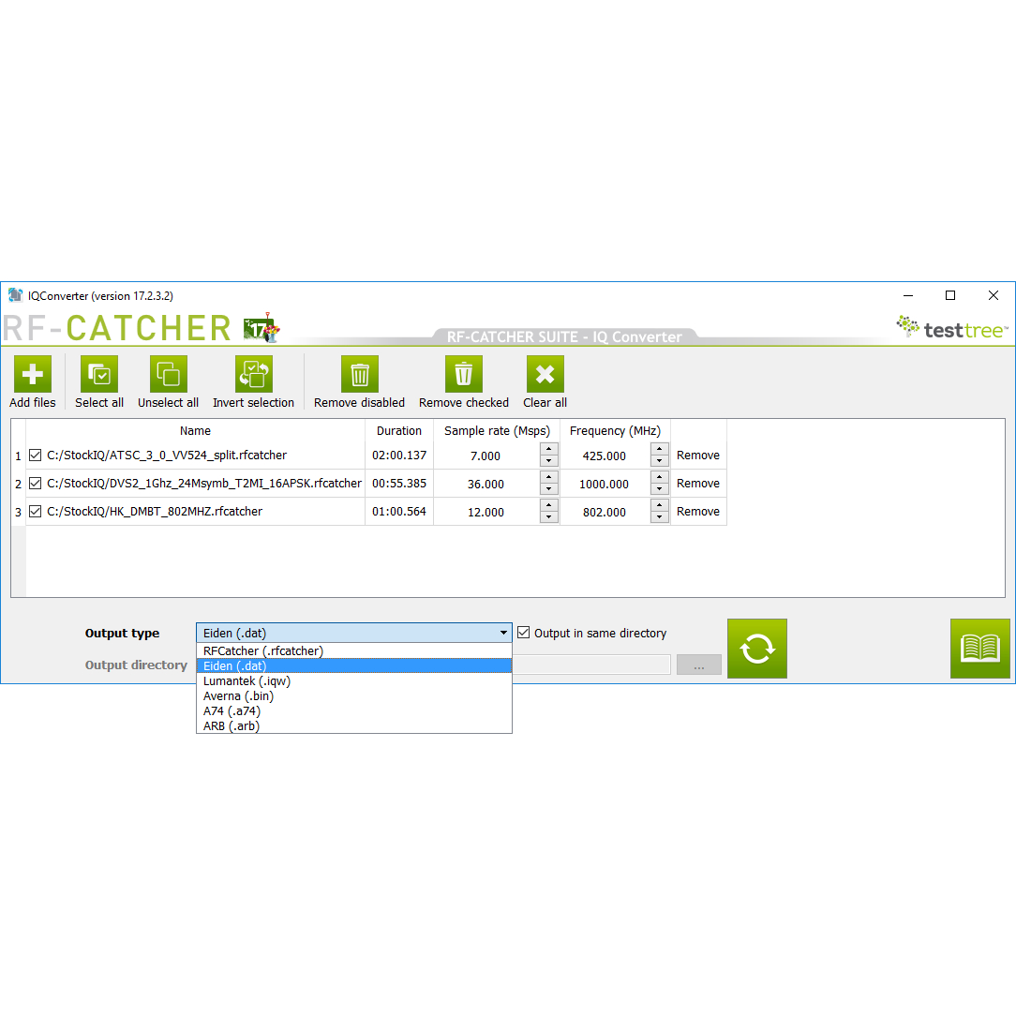Pick the ARB (.arb) output option

tap(232, 726)
